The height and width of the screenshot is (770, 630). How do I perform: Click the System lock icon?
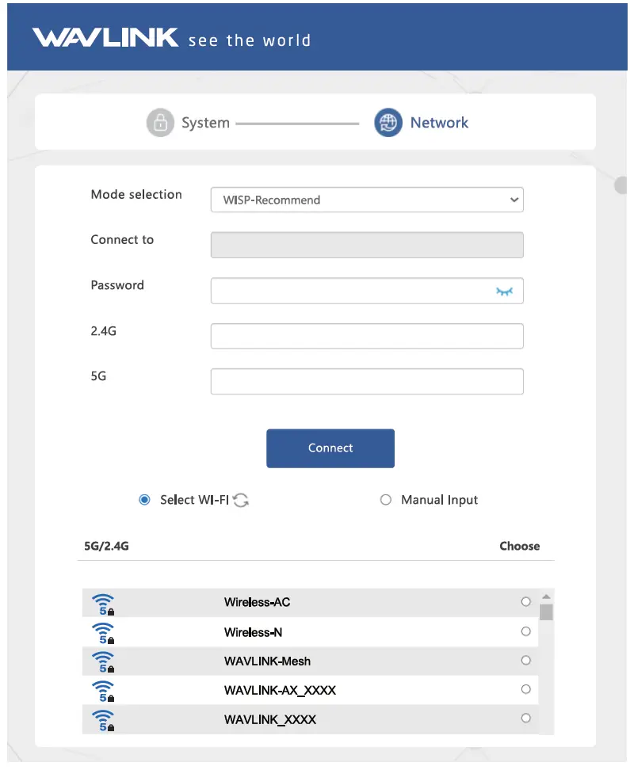click(x=160, y=123)
